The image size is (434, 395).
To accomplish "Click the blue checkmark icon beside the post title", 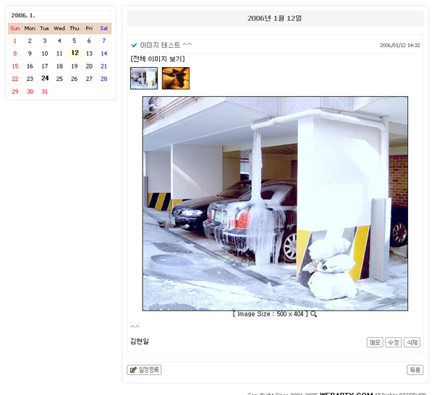I will pos(134,45).
